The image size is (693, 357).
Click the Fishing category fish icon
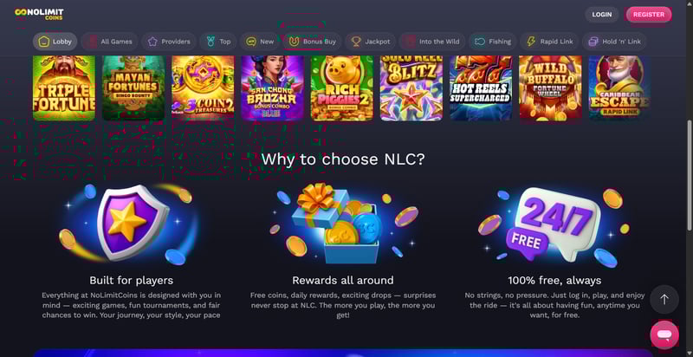480,42
